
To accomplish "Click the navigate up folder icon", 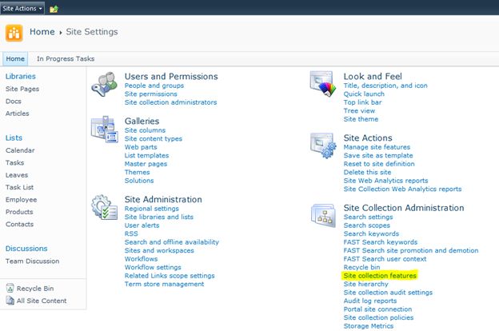I will pos(54,8).
